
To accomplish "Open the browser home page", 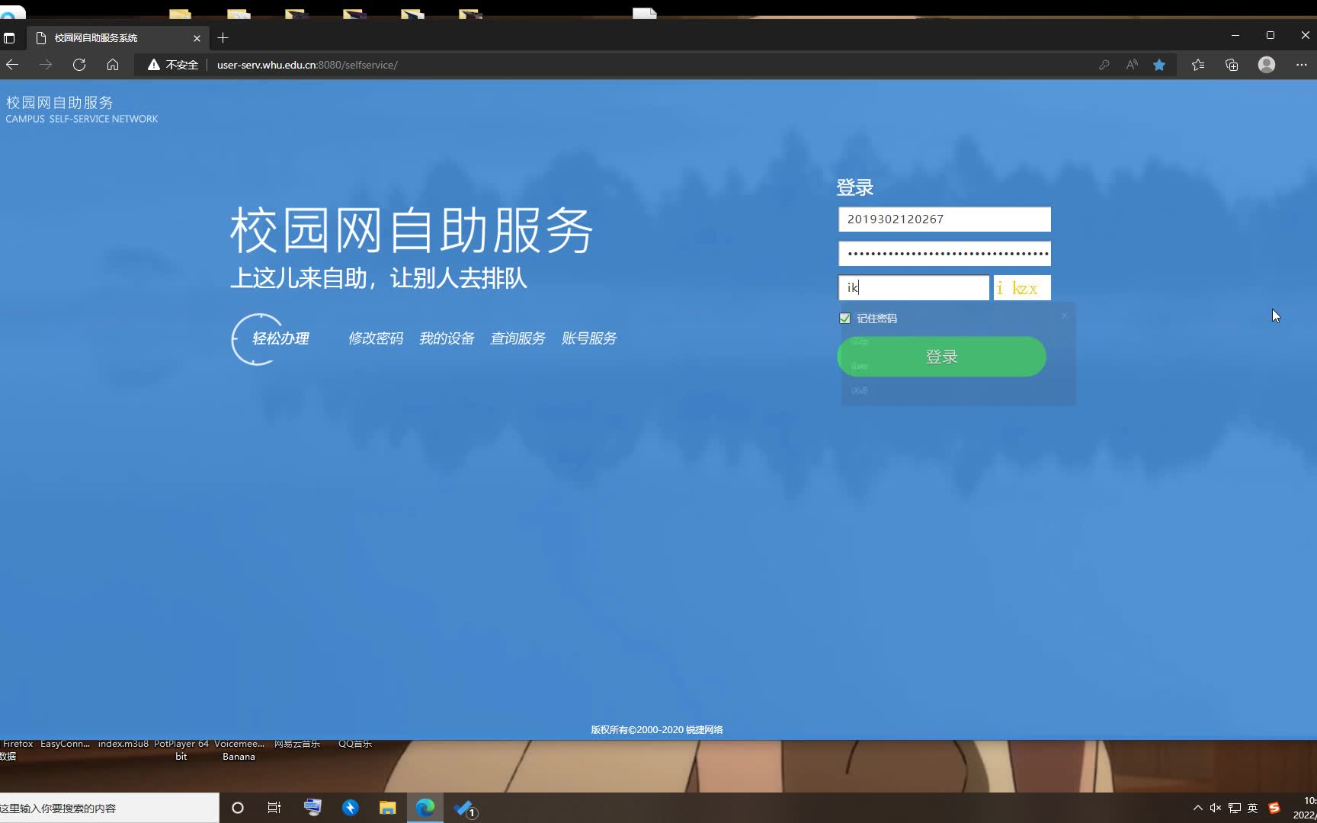I will (x=113, y=65).
